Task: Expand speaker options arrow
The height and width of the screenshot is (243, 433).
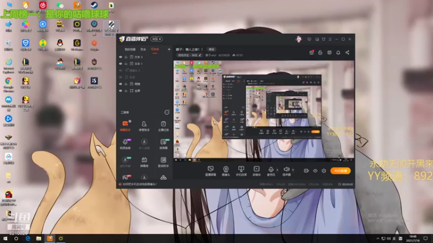Action: (293, 170)
